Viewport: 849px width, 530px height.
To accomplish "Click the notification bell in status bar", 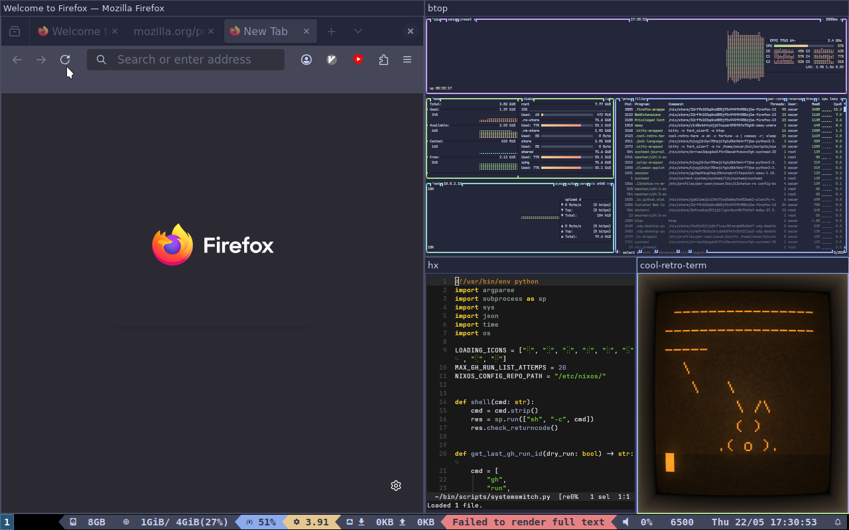I will coord(838,522).
